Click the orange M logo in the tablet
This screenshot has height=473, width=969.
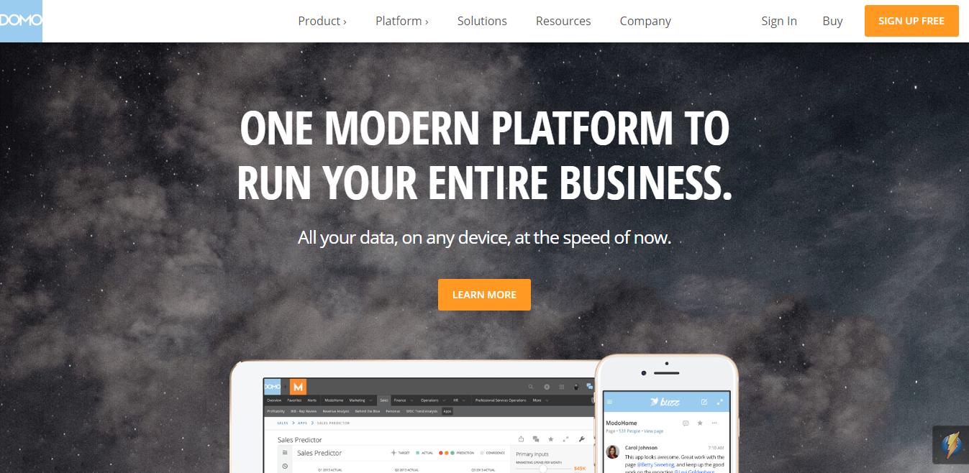pyautogui.click(x=298, y=387)
